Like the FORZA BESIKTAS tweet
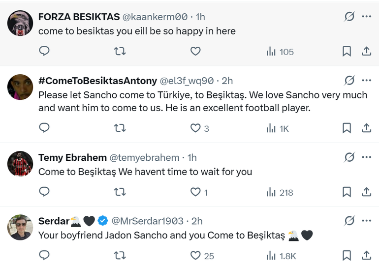Image resolution: width=379 pixels, height=263 pixels. (x=195, y=51)
